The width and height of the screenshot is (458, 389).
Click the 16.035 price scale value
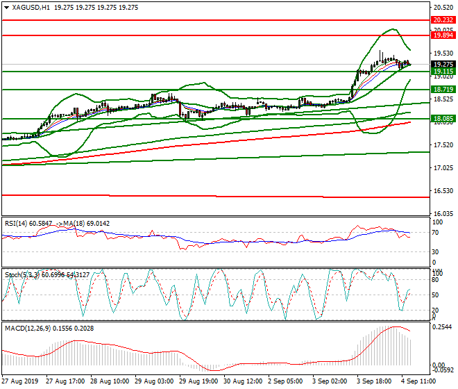(443, 214)
